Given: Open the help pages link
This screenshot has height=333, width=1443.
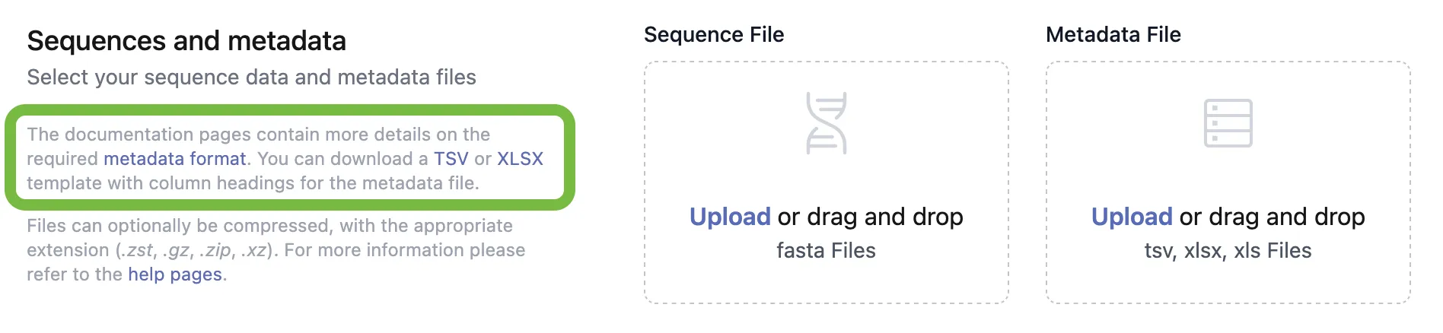Looking at the screenshot, I should pyautogui.click(x=175, y=274).
